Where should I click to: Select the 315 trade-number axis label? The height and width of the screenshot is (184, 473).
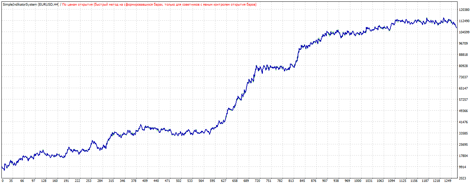click(111, 181)
